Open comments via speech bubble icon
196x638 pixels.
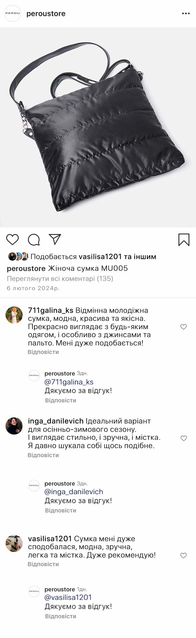tap(34, 240)
